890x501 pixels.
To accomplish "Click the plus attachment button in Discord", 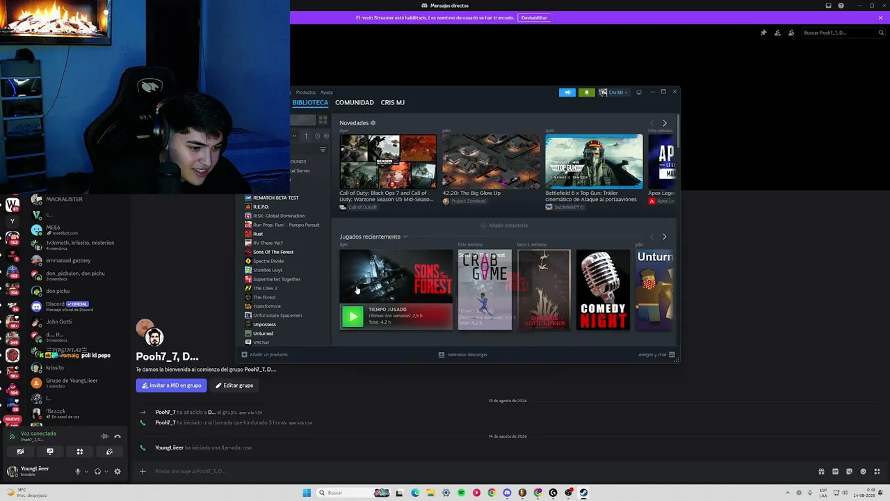I will point(143,471).
